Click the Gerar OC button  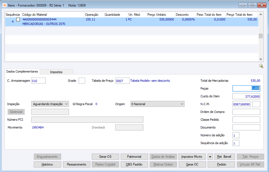click(x=192, y=165)
